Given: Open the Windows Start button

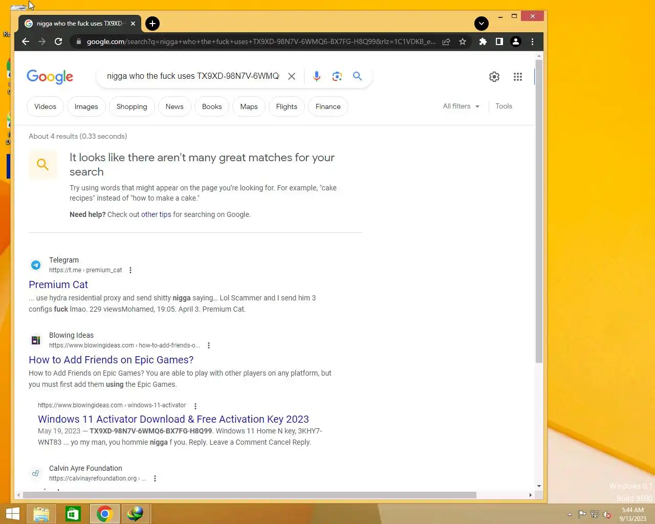Looking at the screenshot, I should coord(12,514).
